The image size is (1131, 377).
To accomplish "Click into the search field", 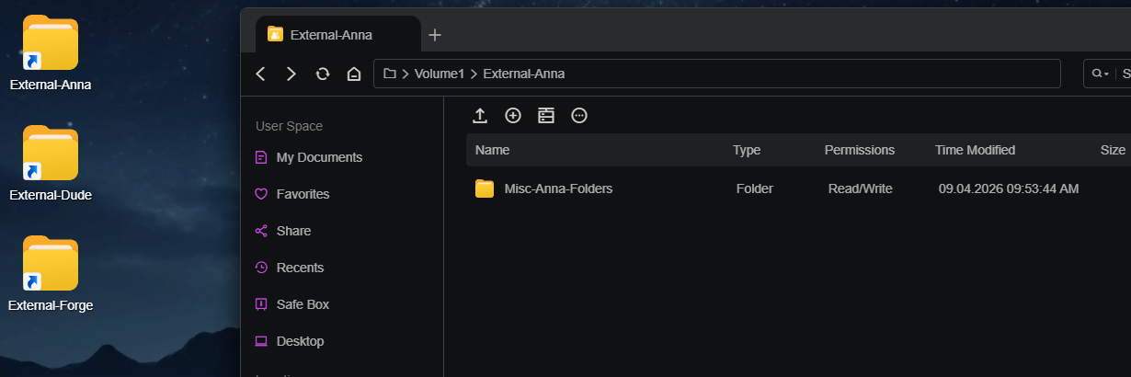I will pyautogui.click(x=1125, y=74).
